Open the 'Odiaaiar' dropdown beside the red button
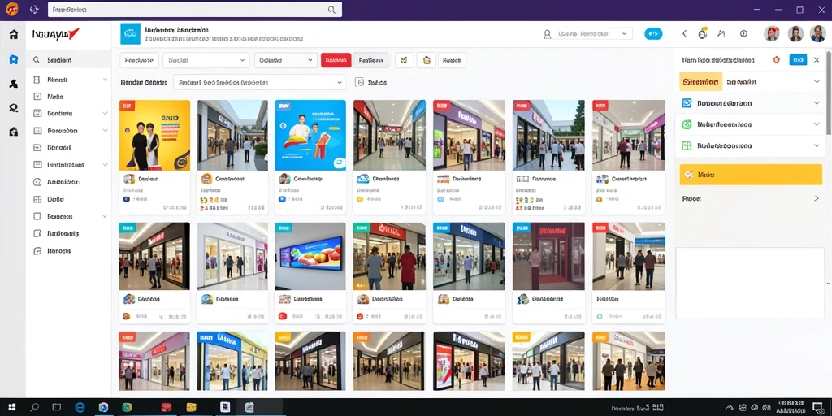 (285, 60)
